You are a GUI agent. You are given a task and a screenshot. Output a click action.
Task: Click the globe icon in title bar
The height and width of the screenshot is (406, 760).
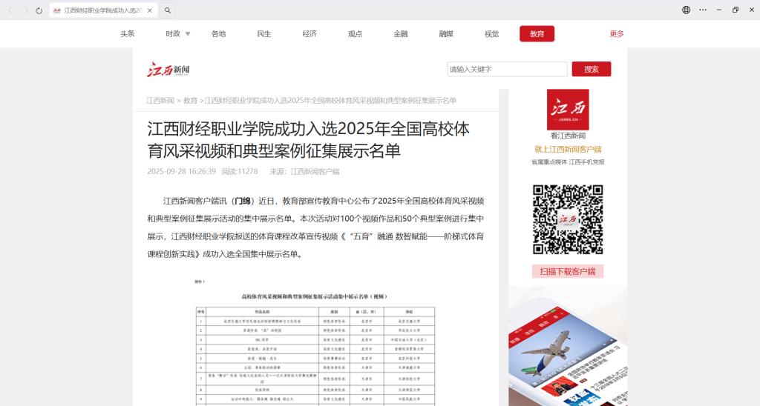click(x=686, y=10)
